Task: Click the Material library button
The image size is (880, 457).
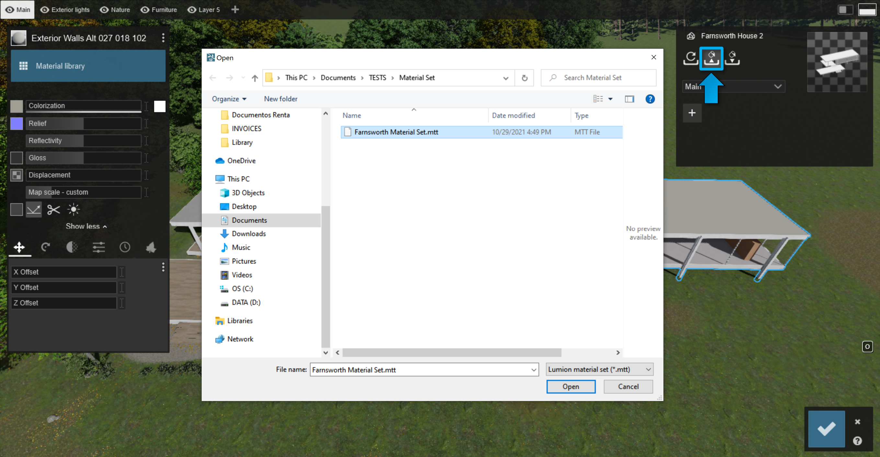Action: 88,66
